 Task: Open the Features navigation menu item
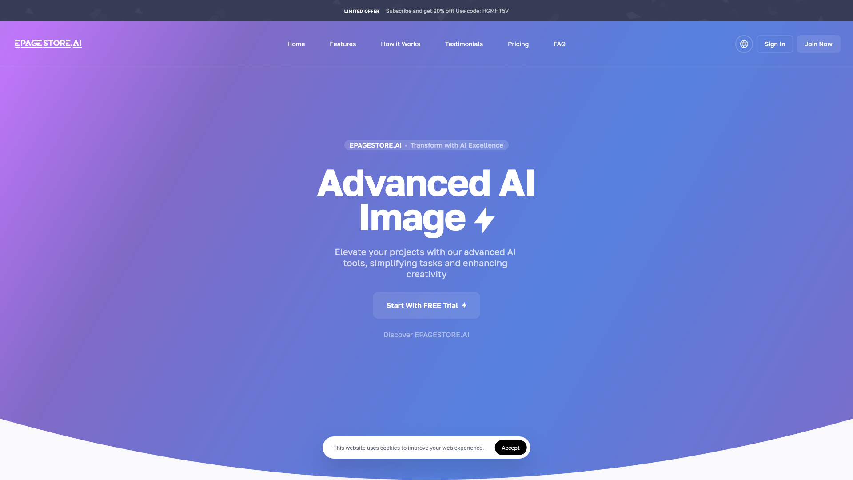(343, 44)
